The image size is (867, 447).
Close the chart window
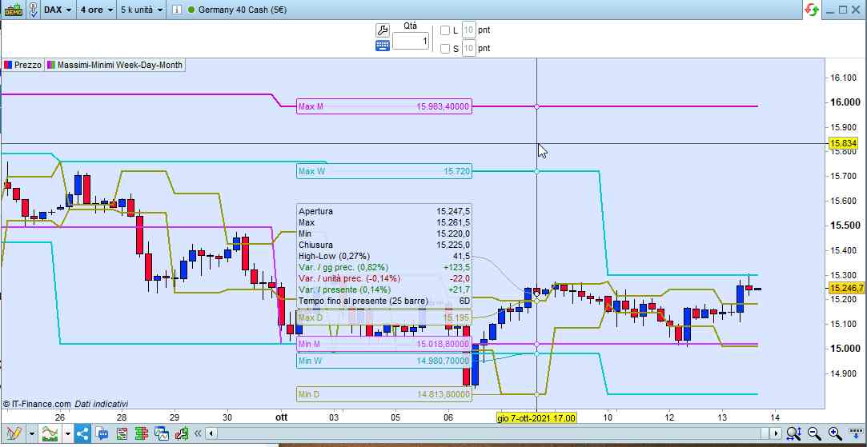(857, 10)
